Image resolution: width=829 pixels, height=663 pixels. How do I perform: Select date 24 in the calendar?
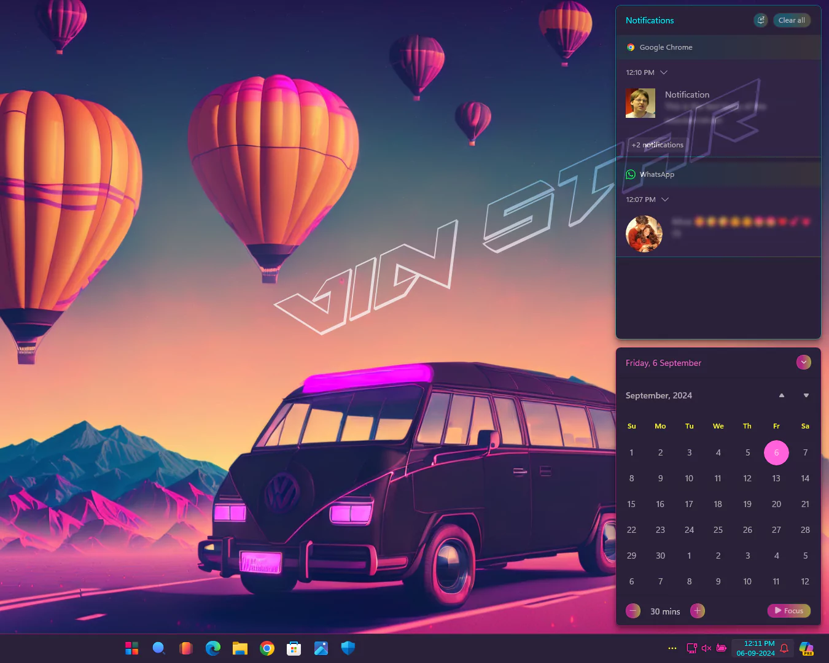[x=689, y=530]
